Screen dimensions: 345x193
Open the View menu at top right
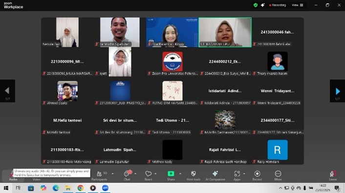[298, 5]
